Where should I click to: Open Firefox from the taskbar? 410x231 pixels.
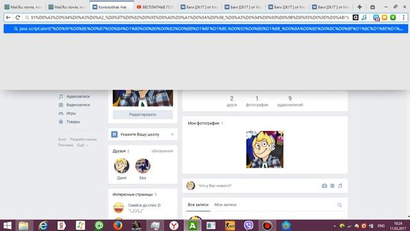click(118, 225)
